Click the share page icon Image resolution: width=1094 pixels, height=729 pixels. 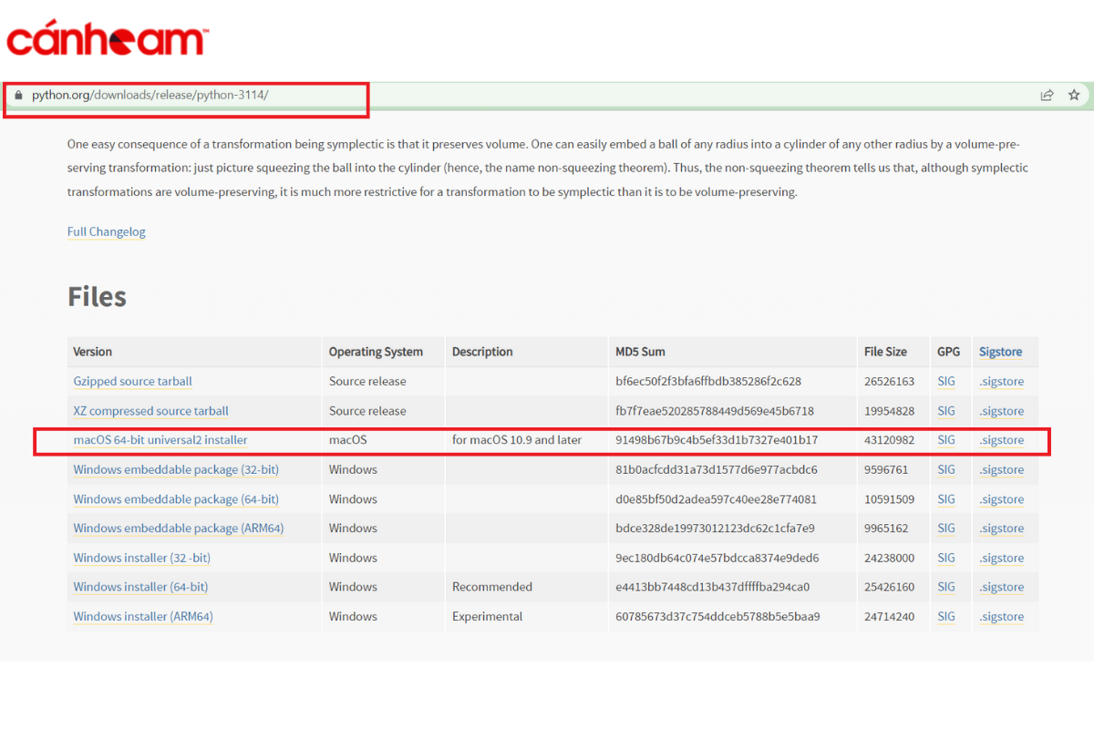tap(1048, 95)
